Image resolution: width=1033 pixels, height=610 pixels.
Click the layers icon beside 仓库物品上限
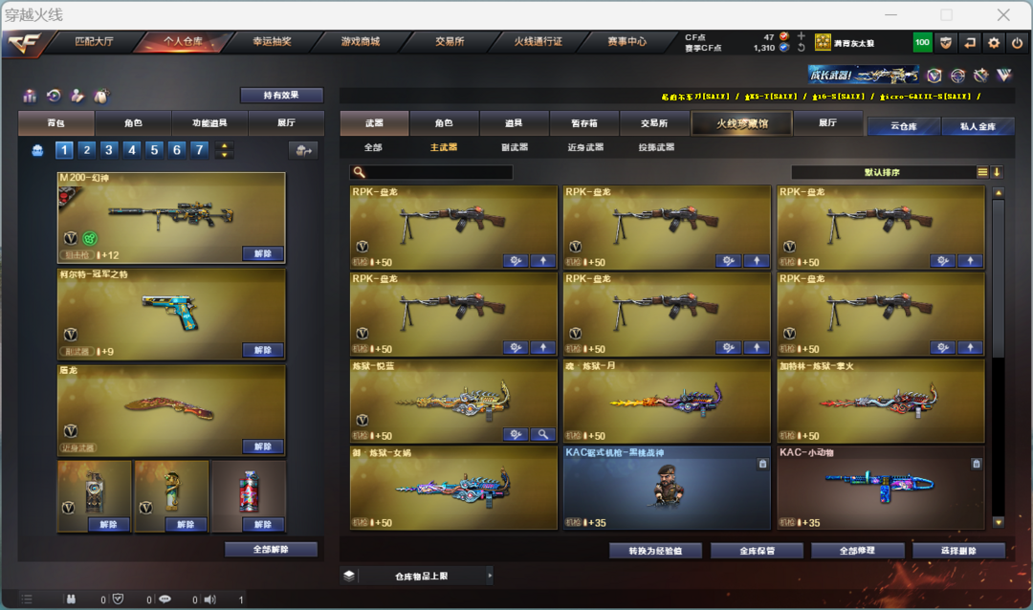(349, 576)
